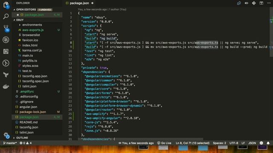Switch branch via master* status item

click(x=10, y=143)
